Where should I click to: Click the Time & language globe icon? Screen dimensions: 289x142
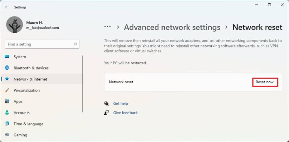click(x=7, y=124)
